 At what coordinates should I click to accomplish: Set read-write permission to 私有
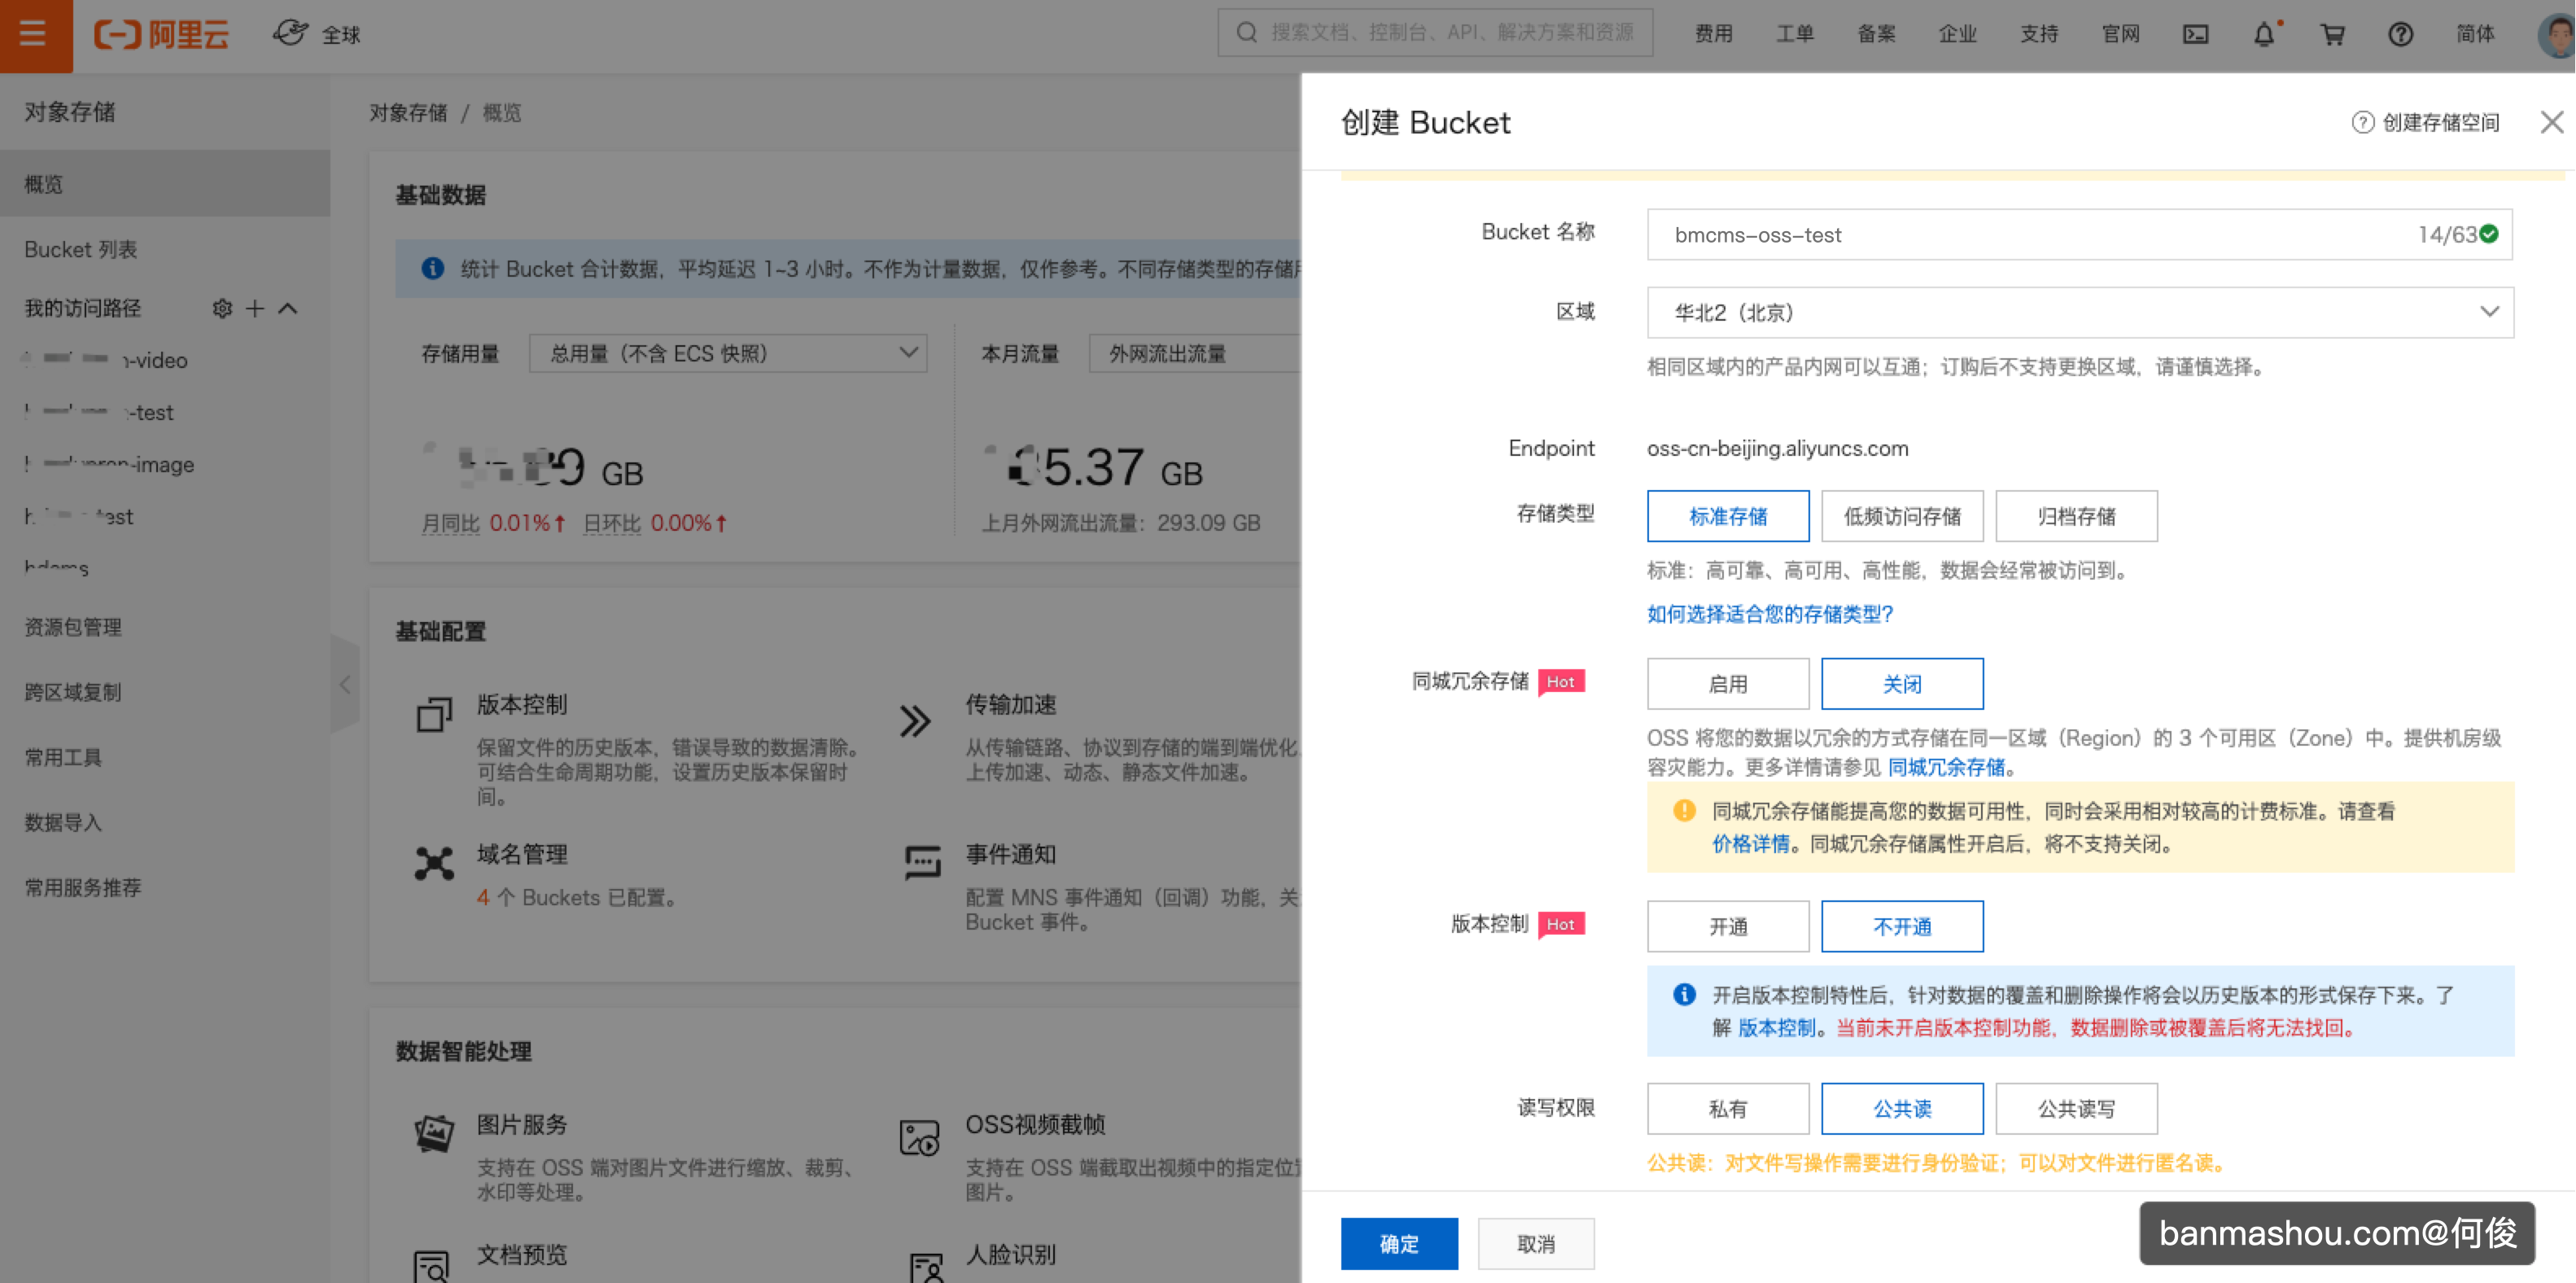click(x=1728, y=1108)
